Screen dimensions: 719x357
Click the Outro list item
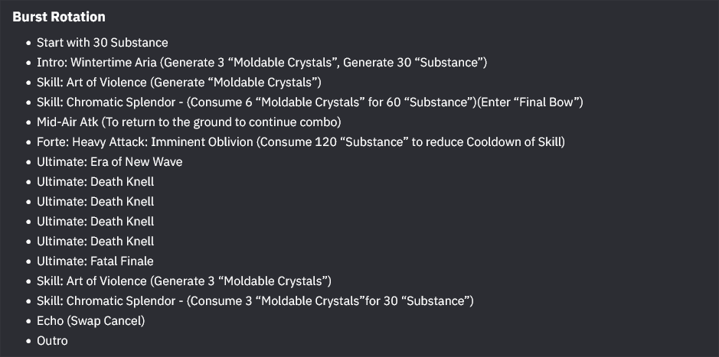coord(52,341)
